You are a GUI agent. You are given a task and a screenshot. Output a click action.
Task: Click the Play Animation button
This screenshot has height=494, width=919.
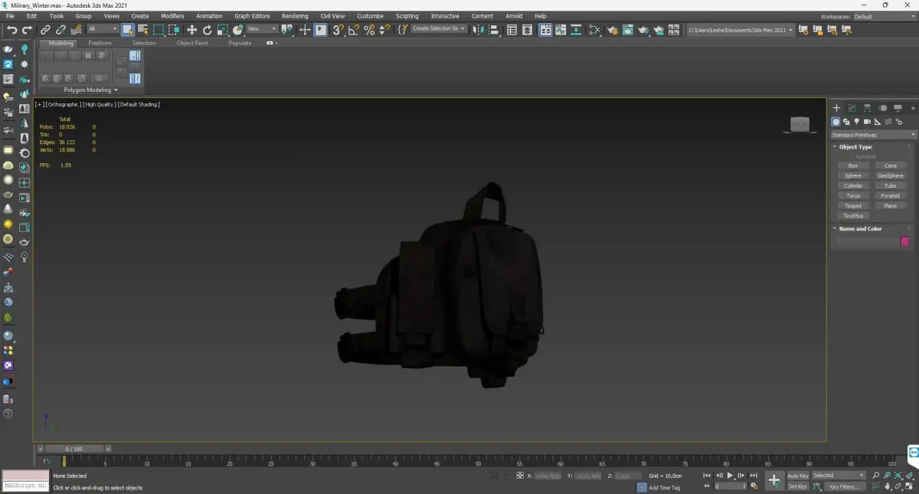pos(730,476)
